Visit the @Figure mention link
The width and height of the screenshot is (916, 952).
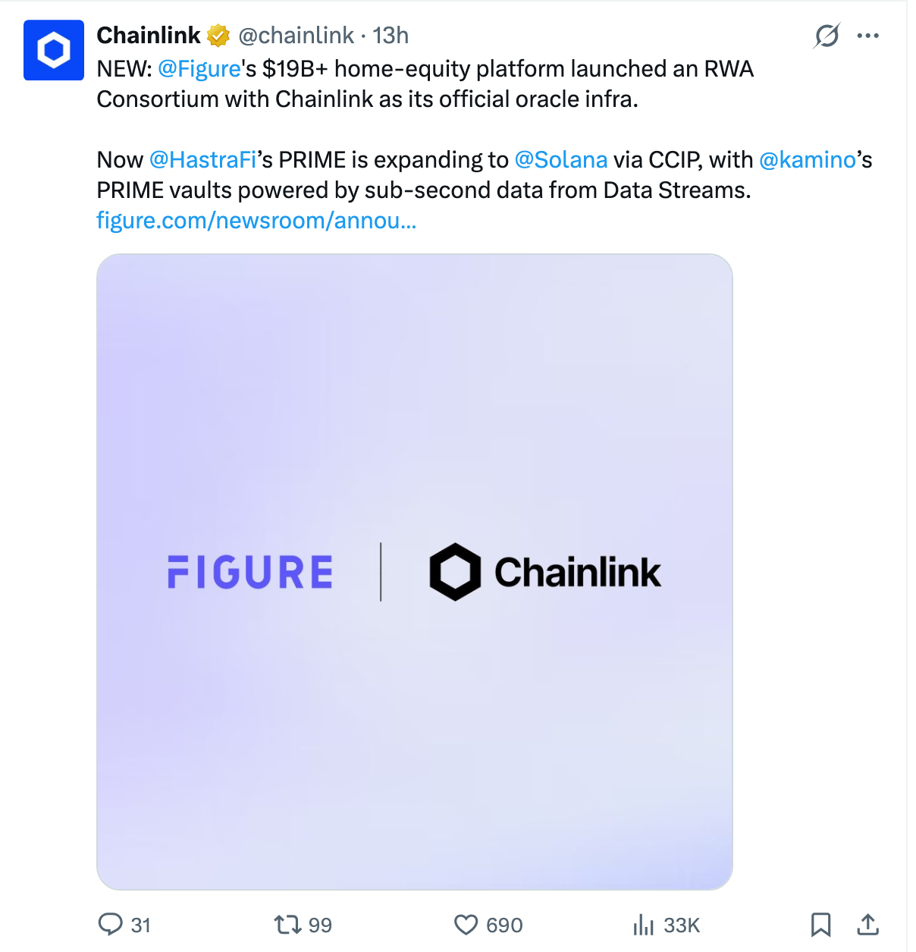point(200,68)
